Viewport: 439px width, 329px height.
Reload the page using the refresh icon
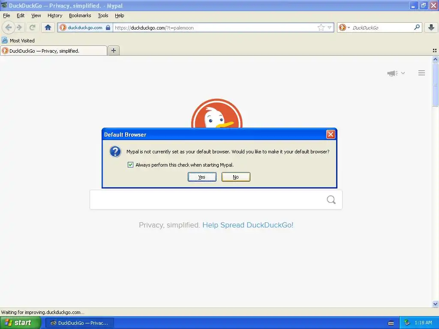coord(32,27)
